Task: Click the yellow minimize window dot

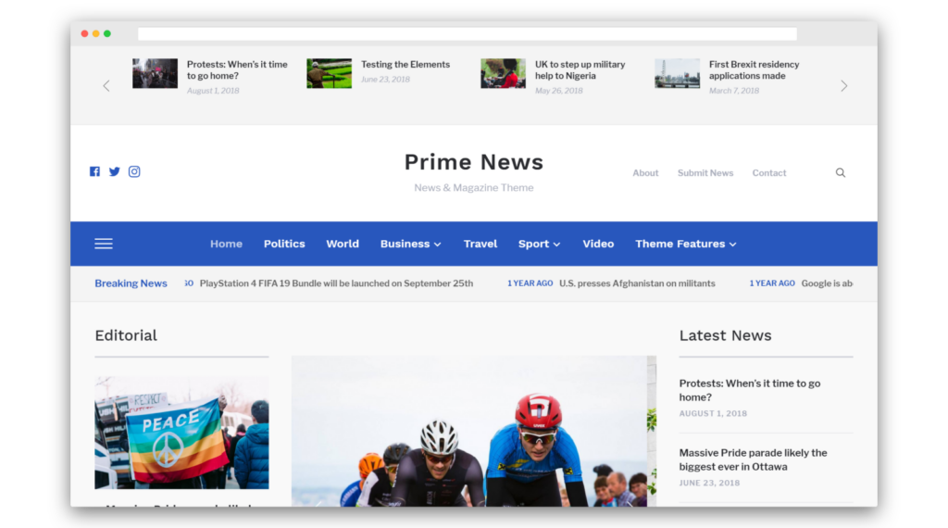Action: 95,34
